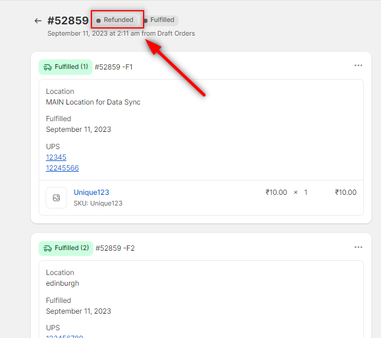This screenshot has width=381, height=338.
Task: Click the back arrow beside order #52859
Action: [x=38, y=21]
